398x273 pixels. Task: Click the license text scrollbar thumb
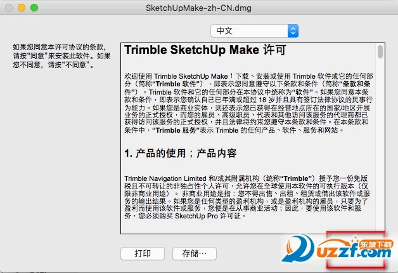tap(380, 51)
